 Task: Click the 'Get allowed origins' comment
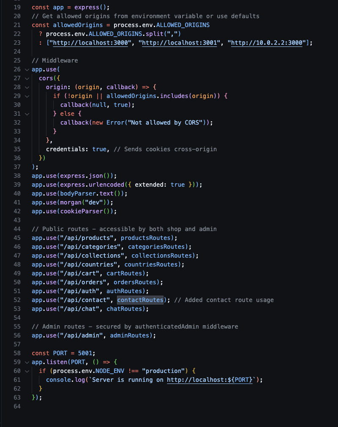145,16
